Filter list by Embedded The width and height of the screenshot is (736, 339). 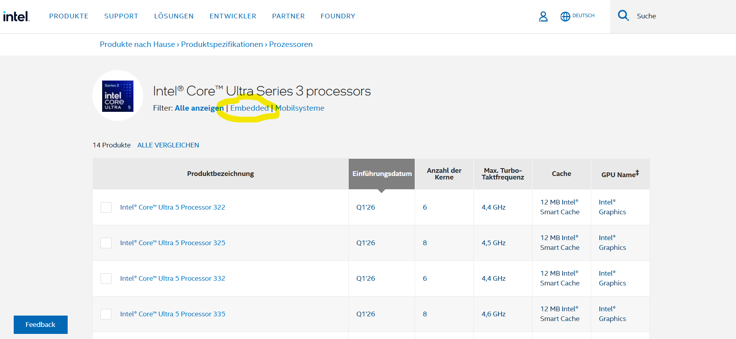click(249, 108)
